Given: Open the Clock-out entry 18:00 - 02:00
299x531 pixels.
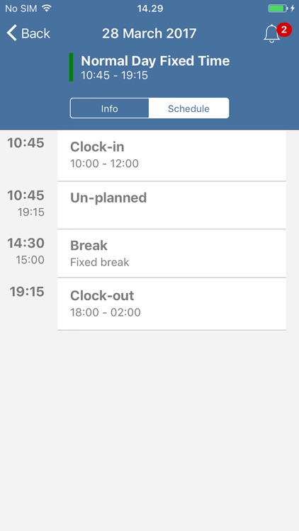Looking at the screenshot, I should (171, 304).
